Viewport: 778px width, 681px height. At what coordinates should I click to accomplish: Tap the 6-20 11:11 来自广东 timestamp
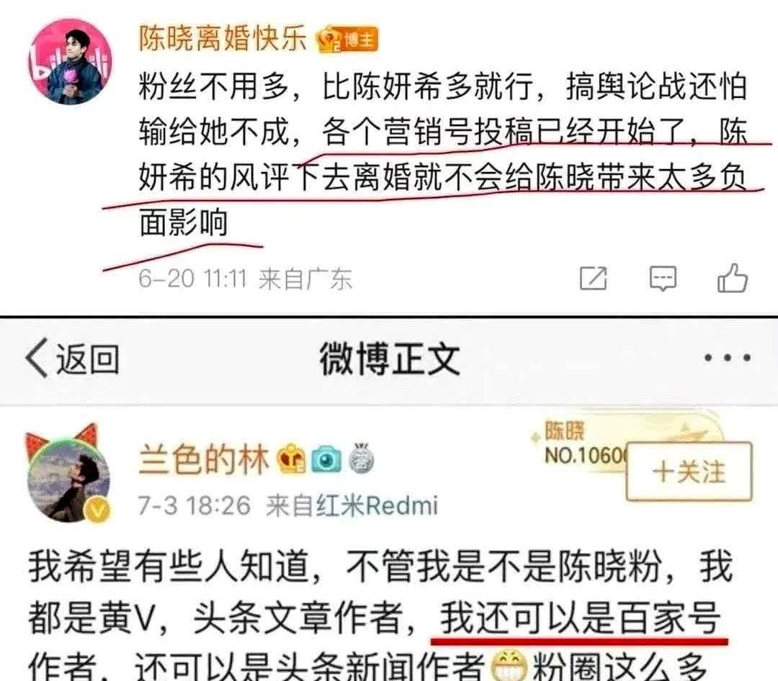click(x=245, y=279)
